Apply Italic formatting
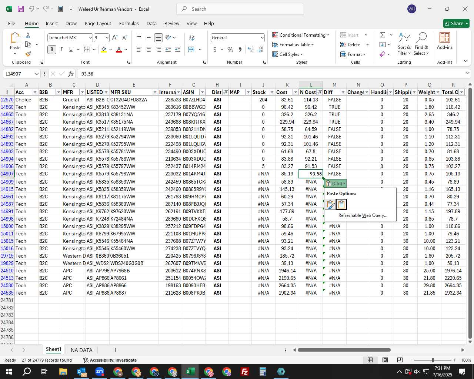The image size is (474, 379). pos(61,50)
